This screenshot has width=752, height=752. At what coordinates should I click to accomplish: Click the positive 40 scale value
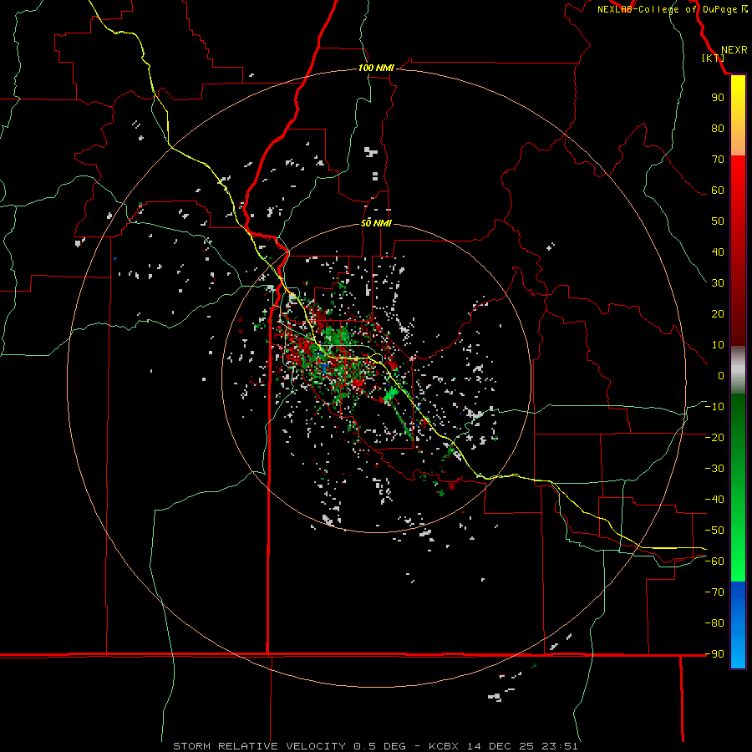[x=718, y=252]
